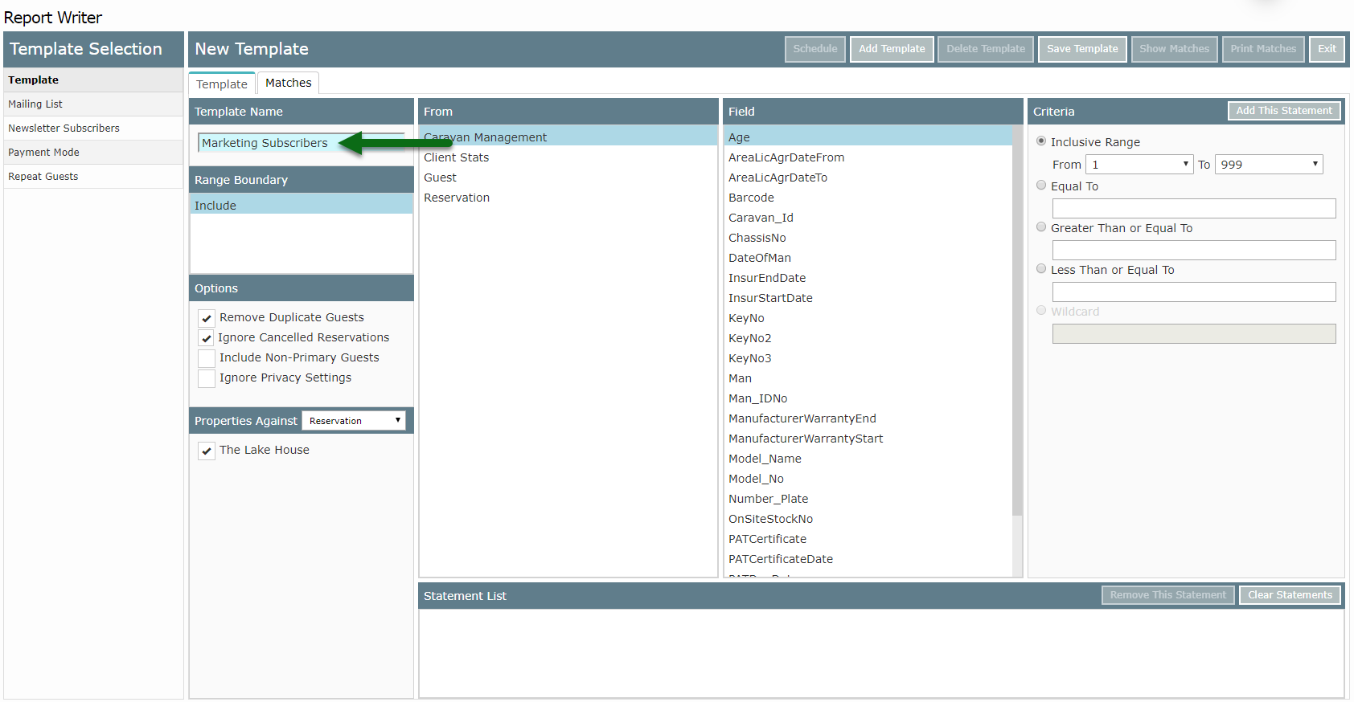Select ChassisNo field

868,238
